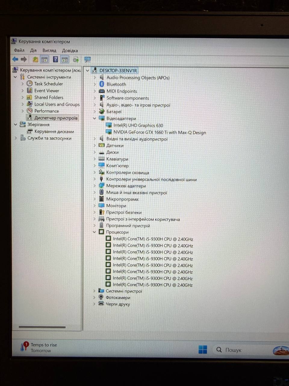Open the Windows Start button

click(203, 350)
